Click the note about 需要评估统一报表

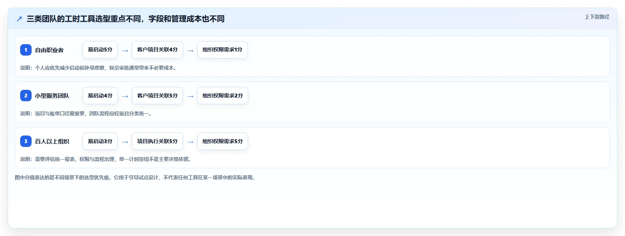(106, 159)
